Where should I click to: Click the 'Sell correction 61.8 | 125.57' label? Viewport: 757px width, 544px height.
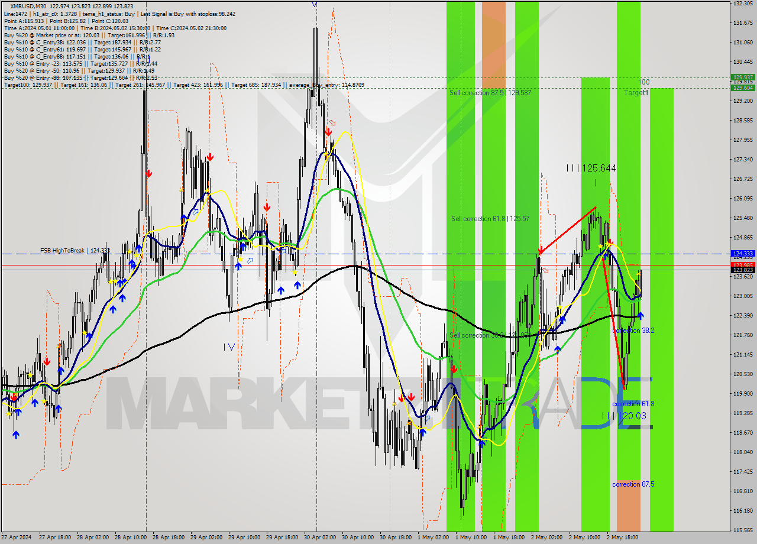(490, 219)
